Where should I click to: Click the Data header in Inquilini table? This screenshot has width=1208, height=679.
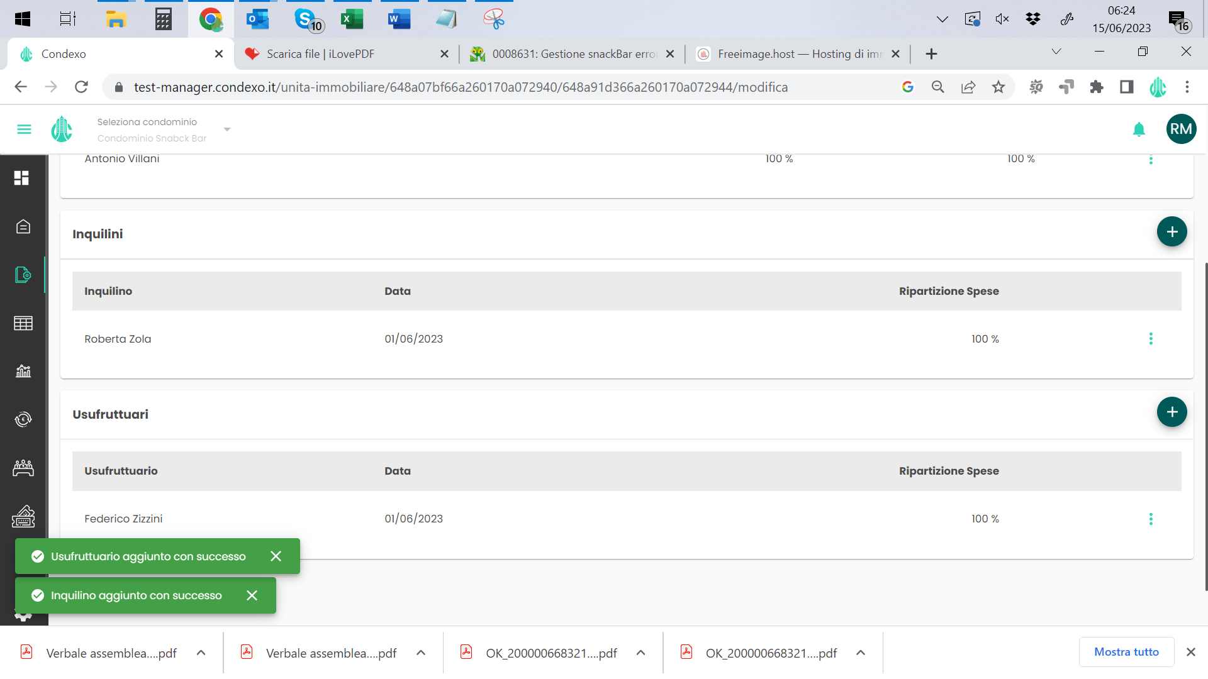click(x=398, y=291)
